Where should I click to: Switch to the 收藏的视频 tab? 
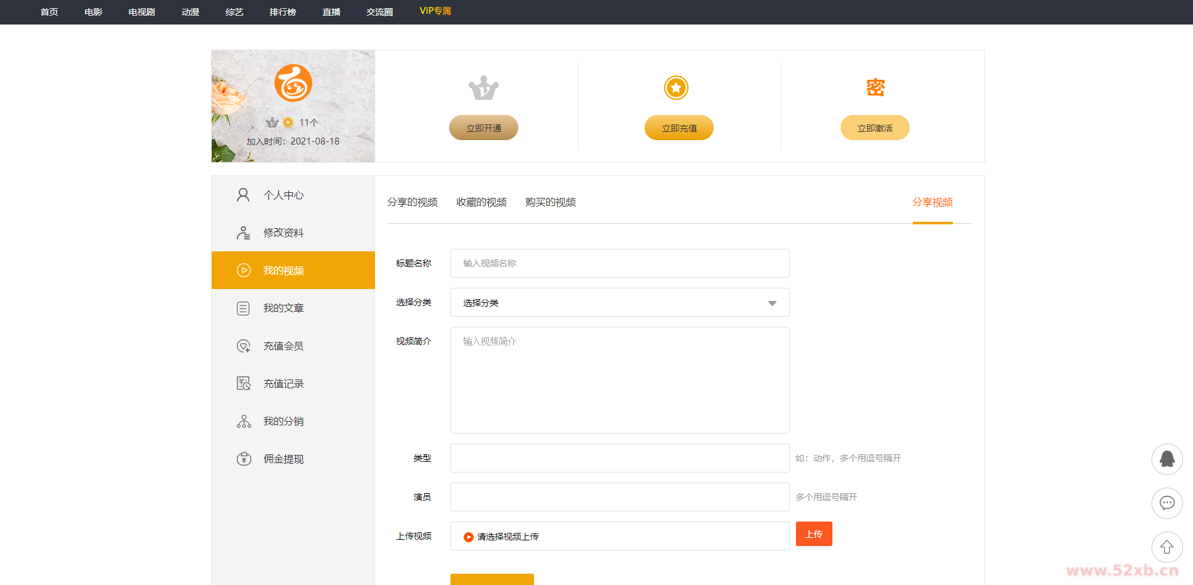[481, 202]
